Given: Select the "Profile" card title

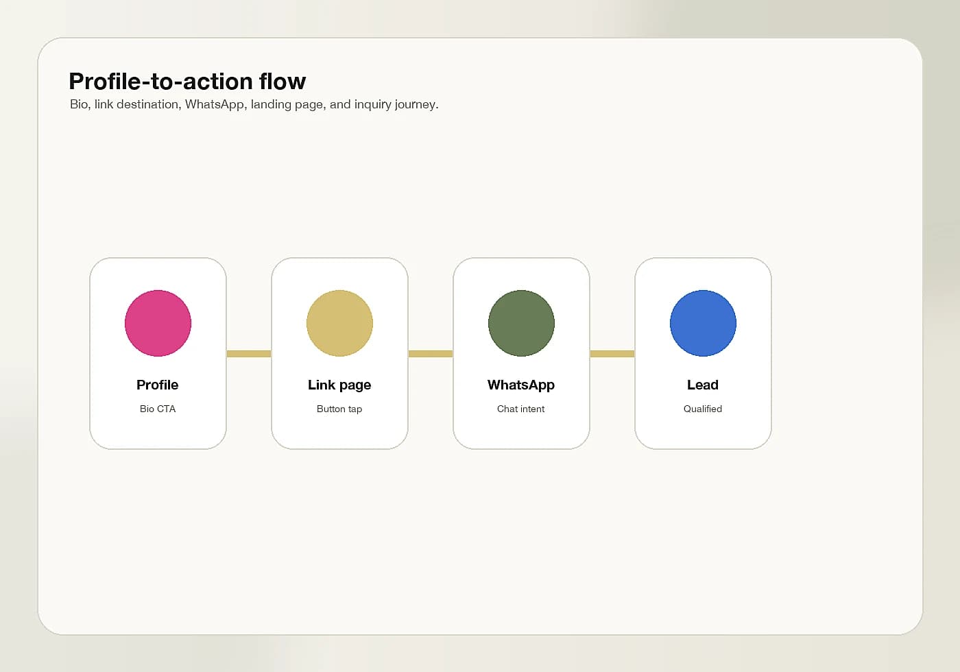Looking at the screenshot, I should [158, 385].
